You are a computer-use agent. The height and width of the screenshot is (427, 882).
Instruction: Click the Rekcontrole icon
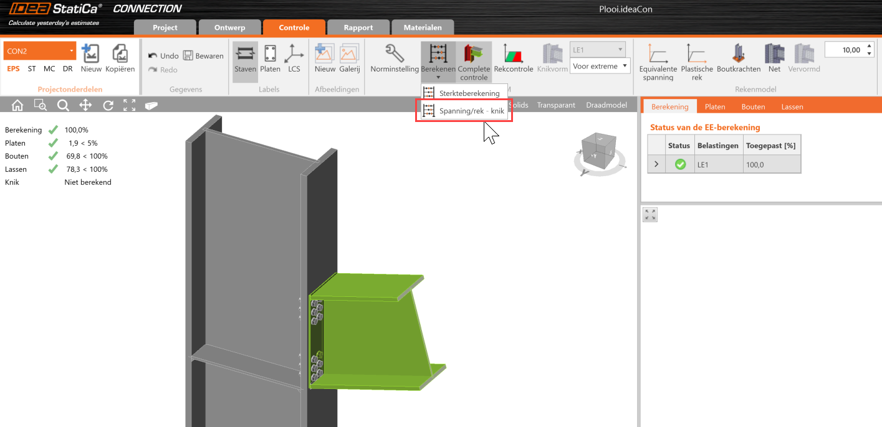513,54
